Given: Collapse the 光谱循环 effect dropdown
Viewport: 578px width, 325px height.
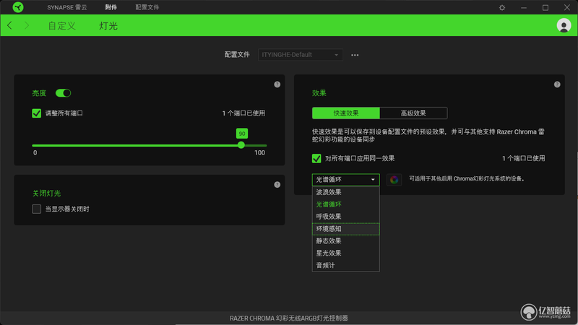Looking at the screenshot, I should point(346,179).
